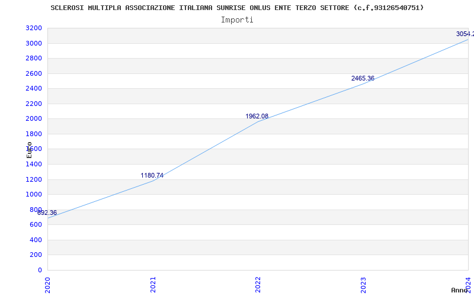Image resolution: width=474 pixels, height=296 pixels.
Task: Click the y-axis value 2000
Action: [x=34, y=119]
